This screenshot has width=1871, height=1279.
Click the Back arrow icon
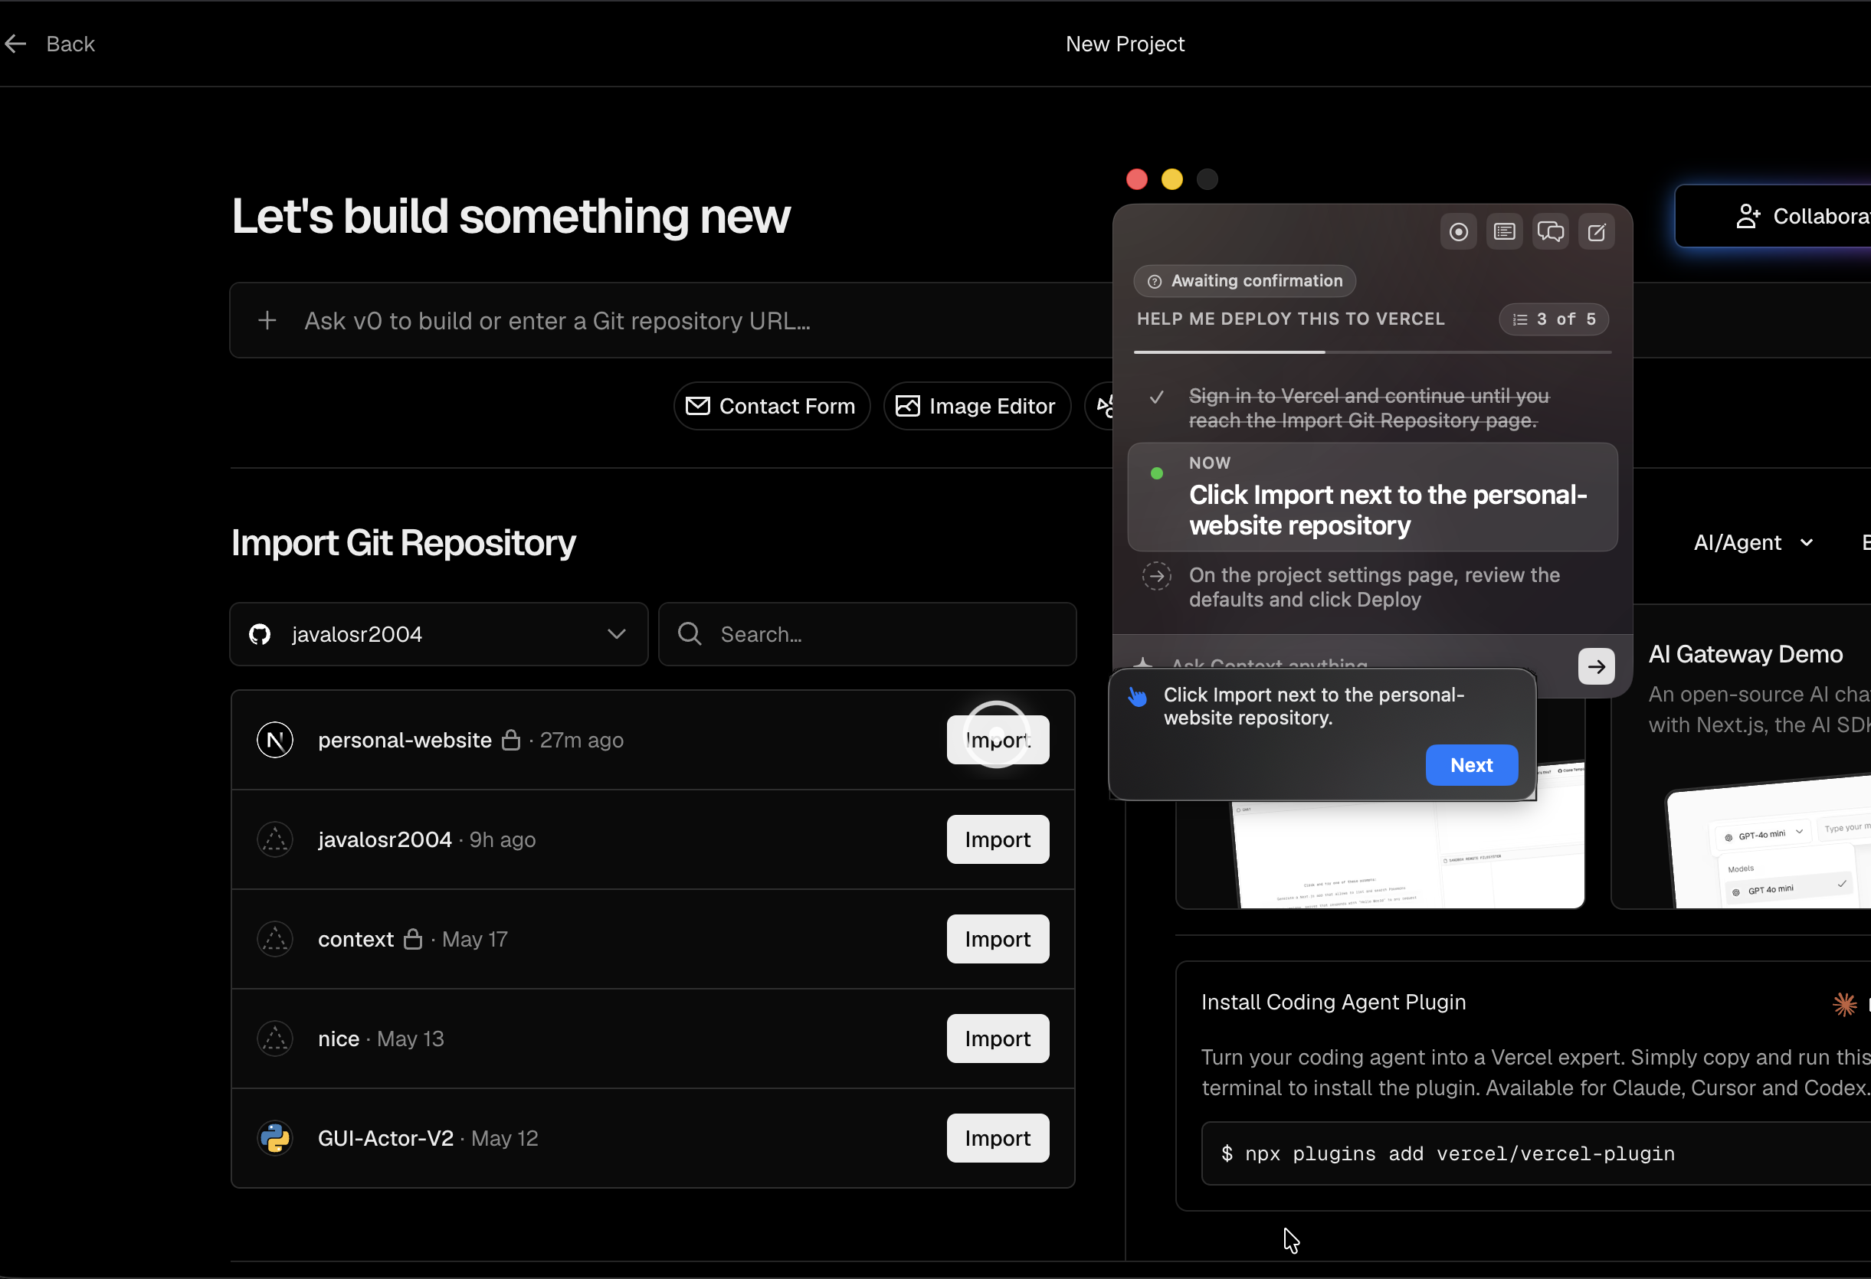click(x=15, y=44)
